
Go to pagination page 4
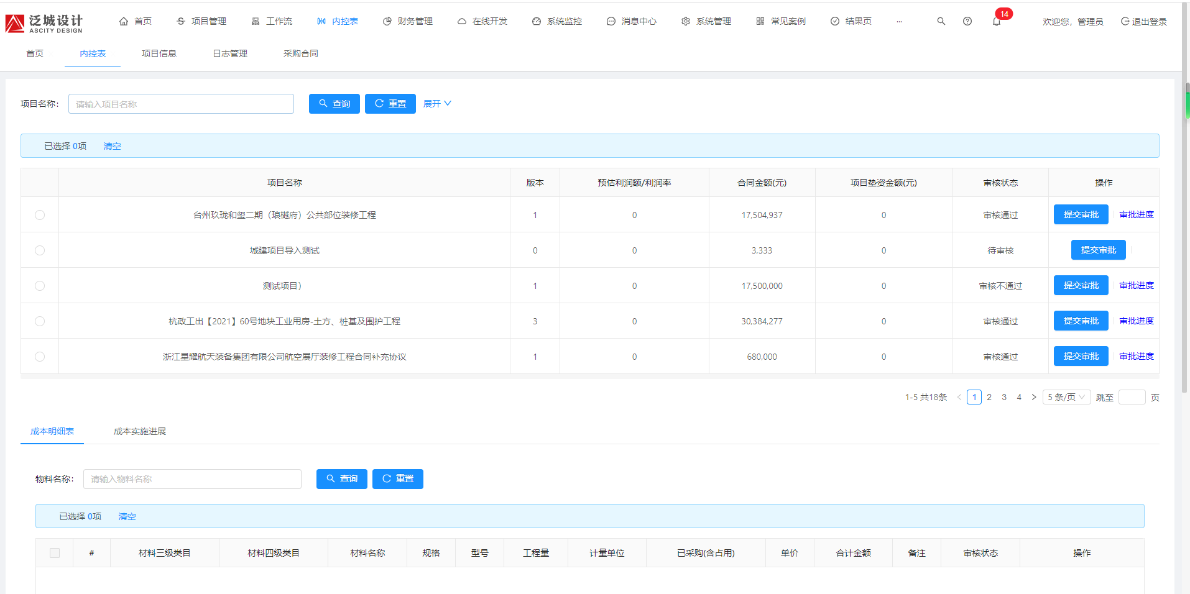point(1019,397)
